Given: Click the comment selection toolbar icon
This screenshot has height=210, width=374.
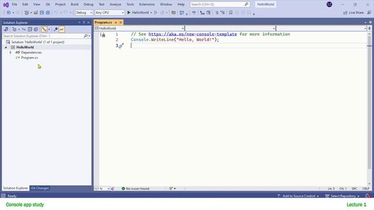Looking at the screenshot, I should coord(217,13).
